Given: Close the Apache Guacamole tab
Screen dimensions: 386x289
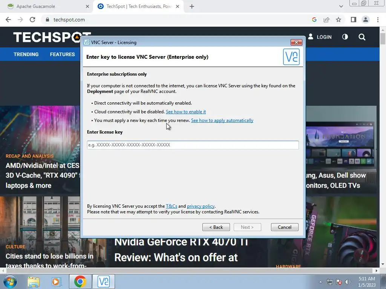Looking at the screenshot, I should 87,6.
